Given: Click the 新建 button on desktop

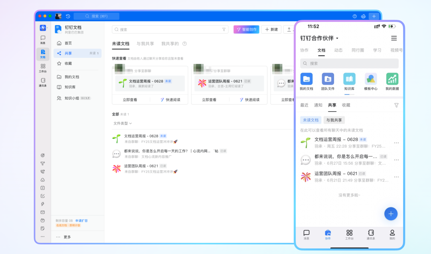Looking at the screenshot, I should 271,30.
